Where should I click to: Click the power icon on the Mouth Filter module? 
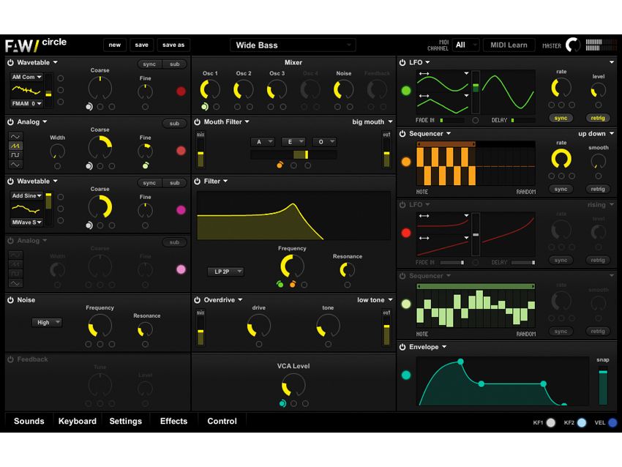pyautogui.click(x=198, y=122)
